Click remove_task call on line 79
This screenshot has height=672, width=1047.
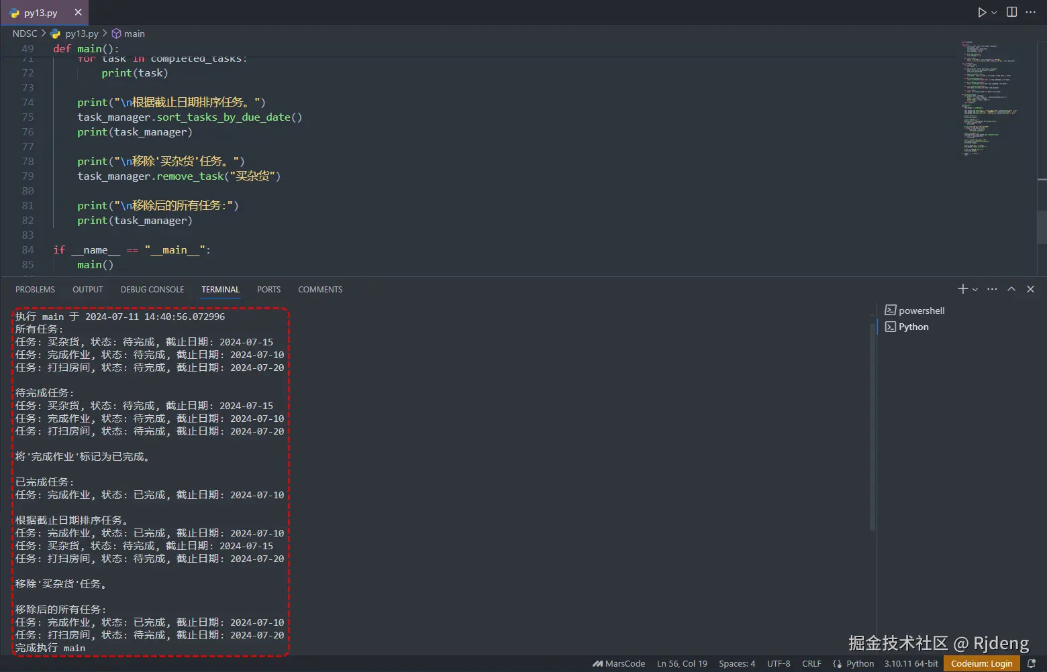[x=190, y=176]
